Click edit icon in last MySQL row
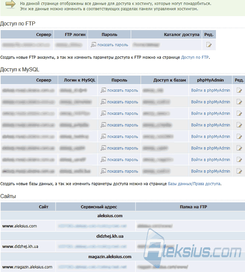The image size is (245, 272). tap(239, 171)
